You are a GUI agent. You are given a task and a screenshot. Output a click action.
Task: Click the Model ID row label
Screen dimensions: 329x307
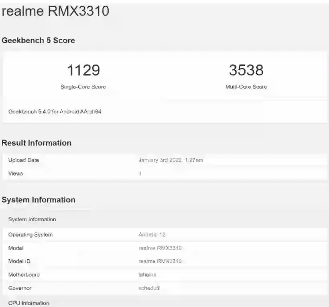(19, 261)
